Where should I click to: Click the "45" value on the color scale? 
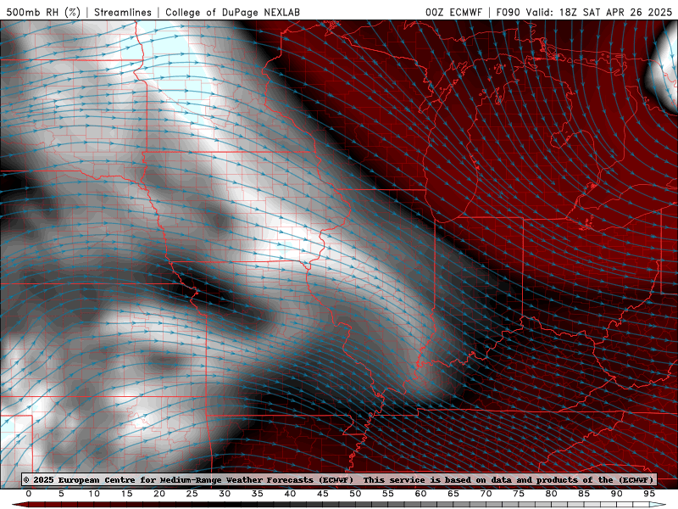(x=323, y=494)
